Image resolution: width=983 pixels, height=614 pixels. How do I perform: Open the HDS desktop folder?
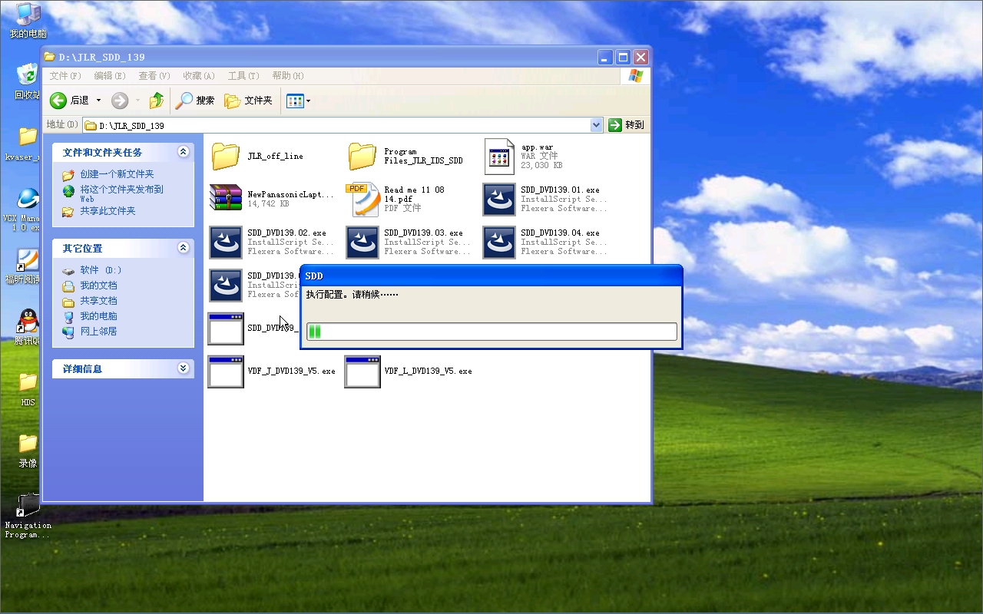(x=28, y=389)
